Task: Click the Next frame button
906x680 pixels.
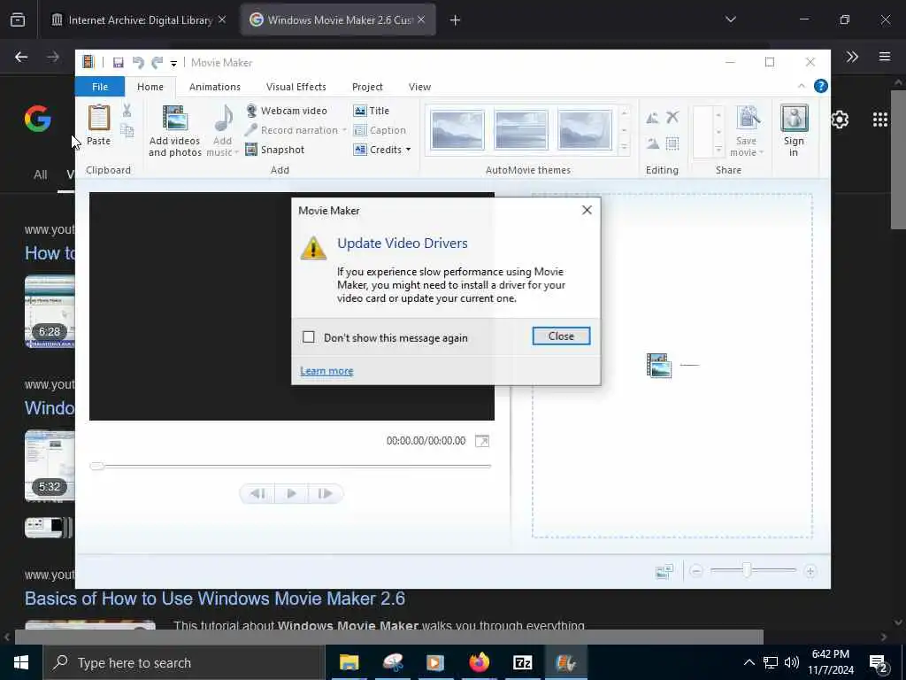Action: [x=326, y=494]
